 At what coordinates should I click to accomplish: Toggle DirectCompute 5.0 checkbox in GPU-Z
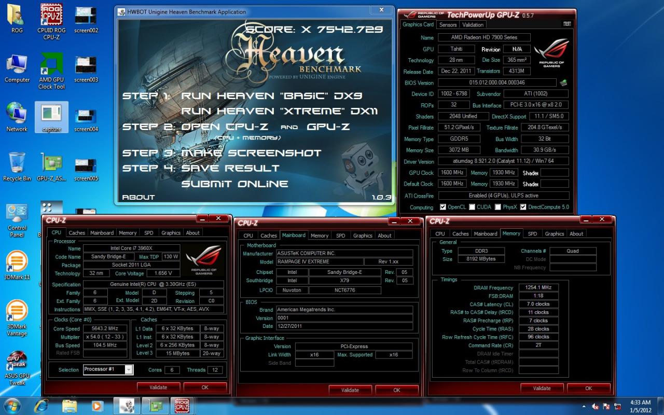pyautogui.click(x=523, y=207)
